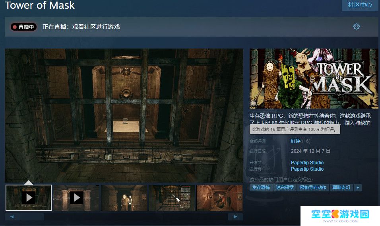Select the thumbnail showing grid inventory
Viewport: 380px width, 226px height.
click(172, 198)
